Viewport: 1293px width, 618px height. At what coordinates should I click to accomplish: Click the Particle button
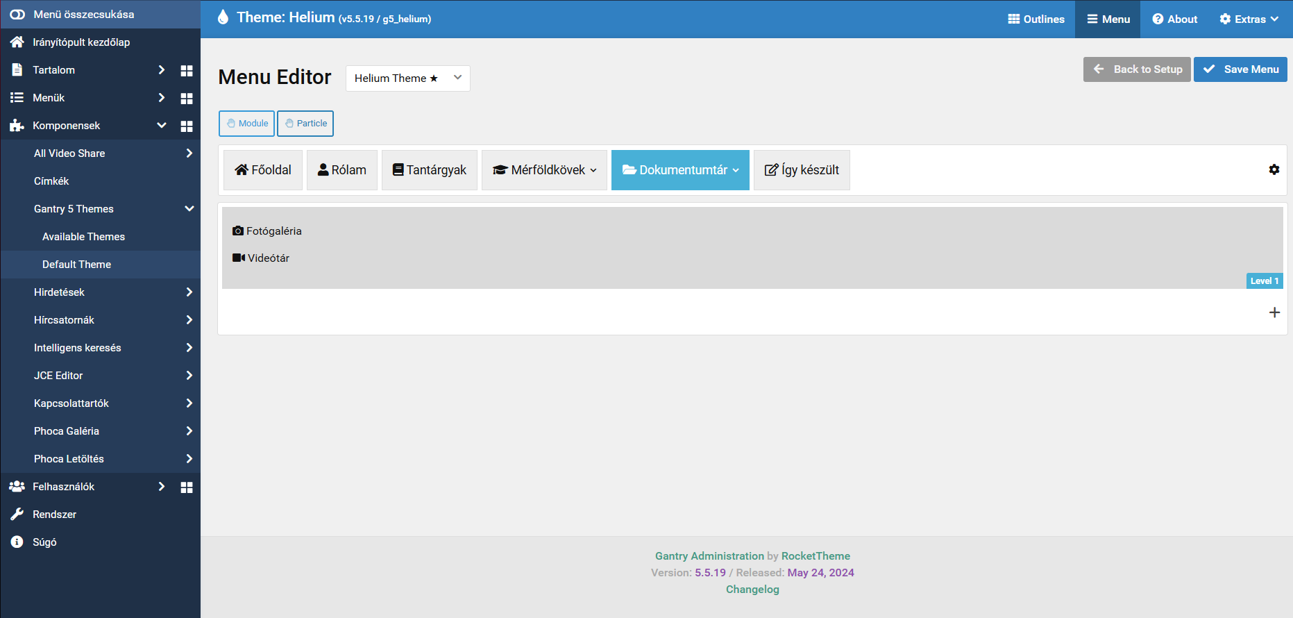coord(305,124)
